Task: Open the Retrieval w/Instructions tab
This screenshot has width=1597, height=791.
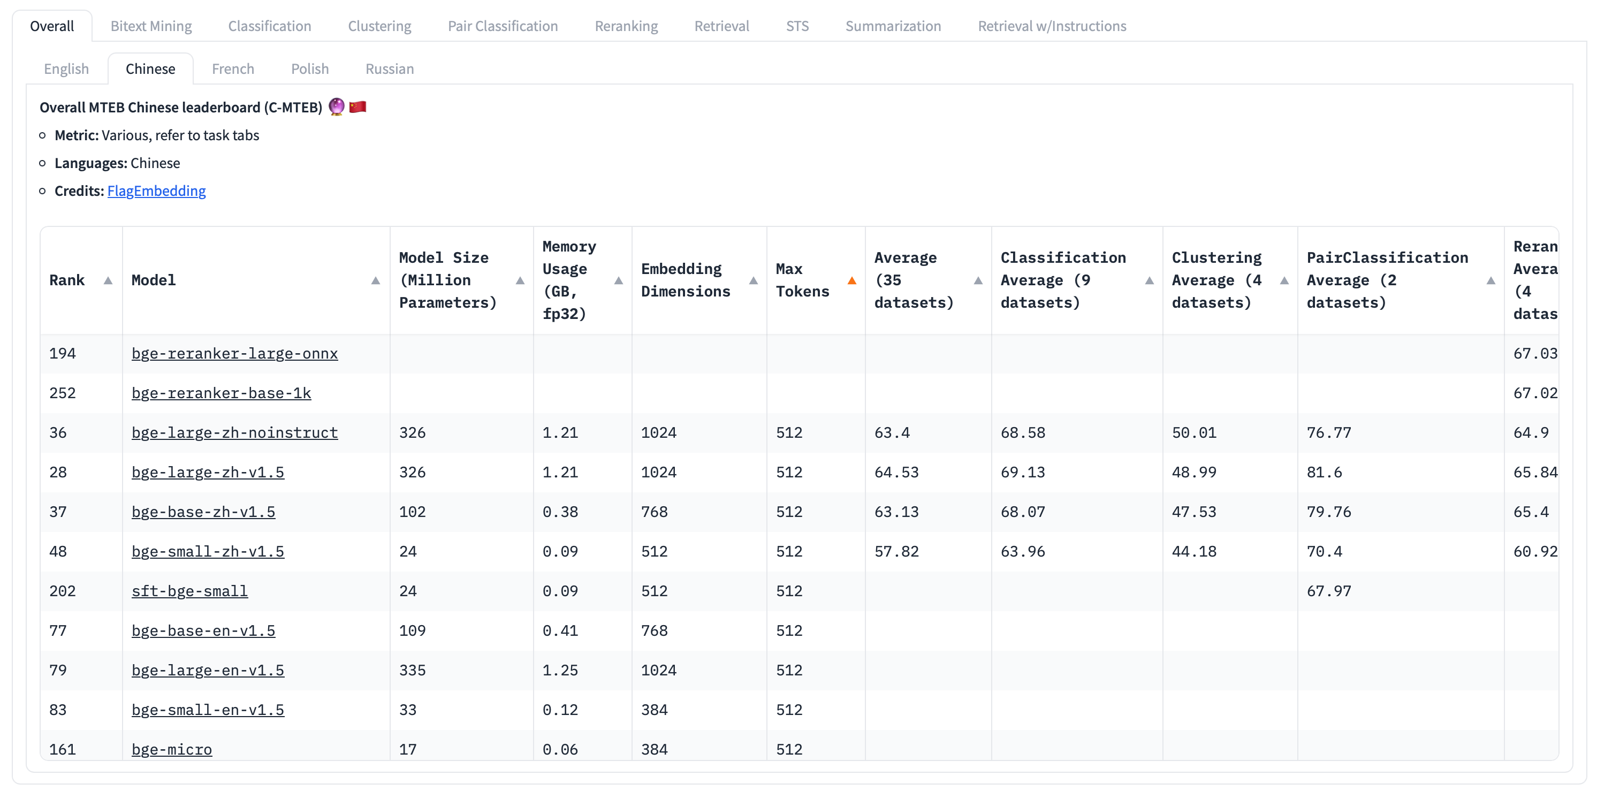Action: click(1052, 26)
